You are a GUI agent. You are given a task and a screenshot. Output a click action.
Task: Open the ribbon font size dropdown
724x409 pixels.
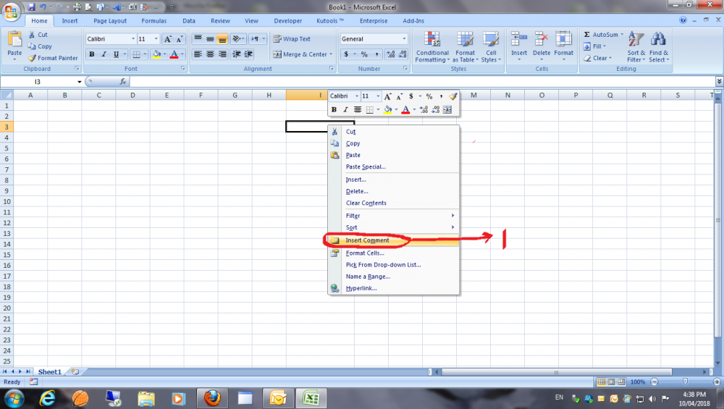click(156, 39)
